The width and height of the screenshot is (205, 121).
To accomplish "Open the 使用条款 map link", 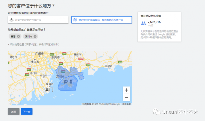I will pyautogui.click(x=127, y=104).
